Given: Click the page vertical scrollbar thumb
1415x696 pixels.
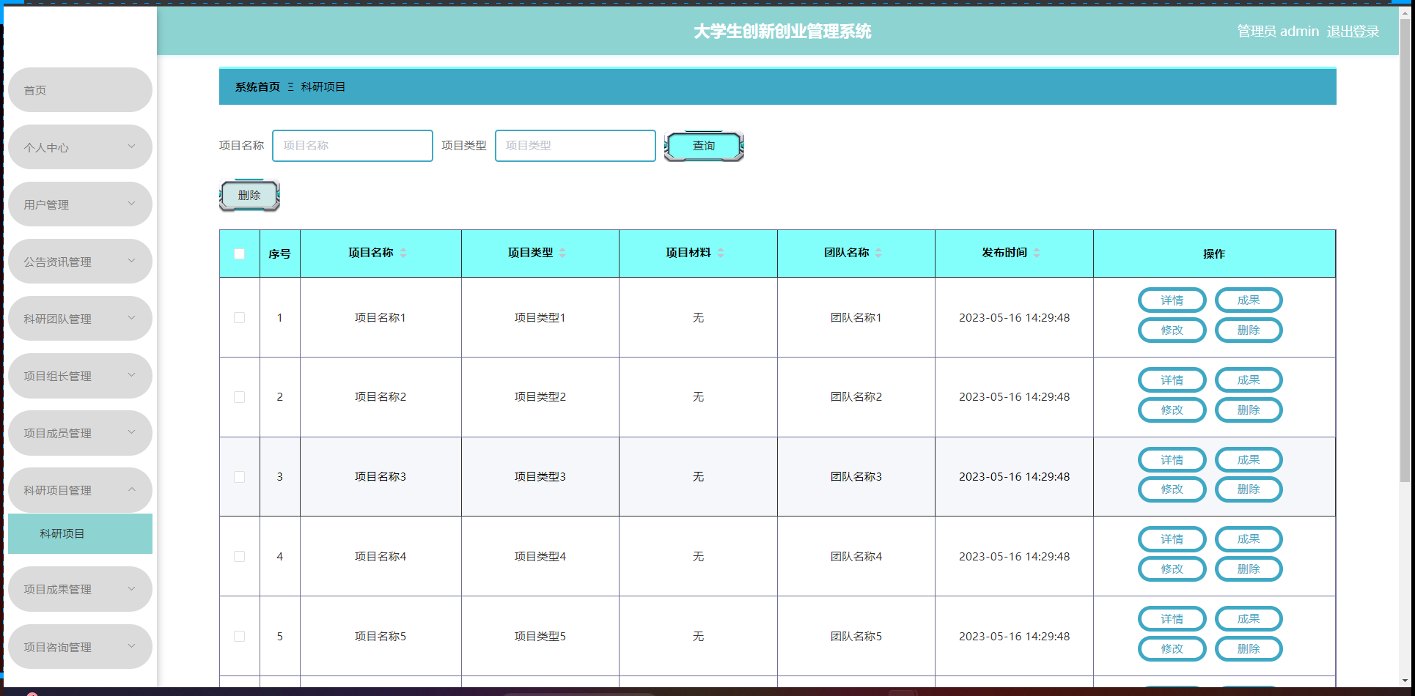Looking at the screenshot, I should [x=1405, y=249].
